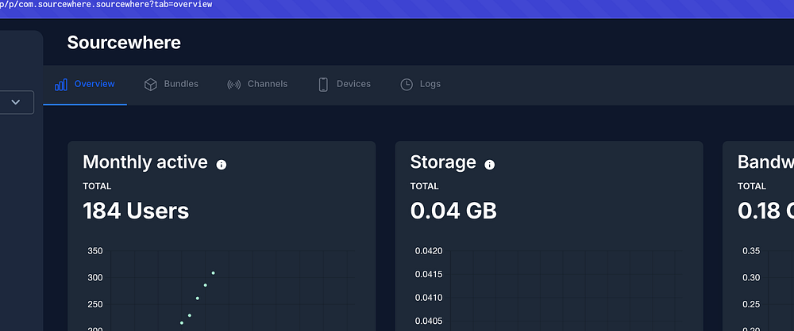Click the 300 axis label in users chart

pyautogui.click(x=95, y=277)
